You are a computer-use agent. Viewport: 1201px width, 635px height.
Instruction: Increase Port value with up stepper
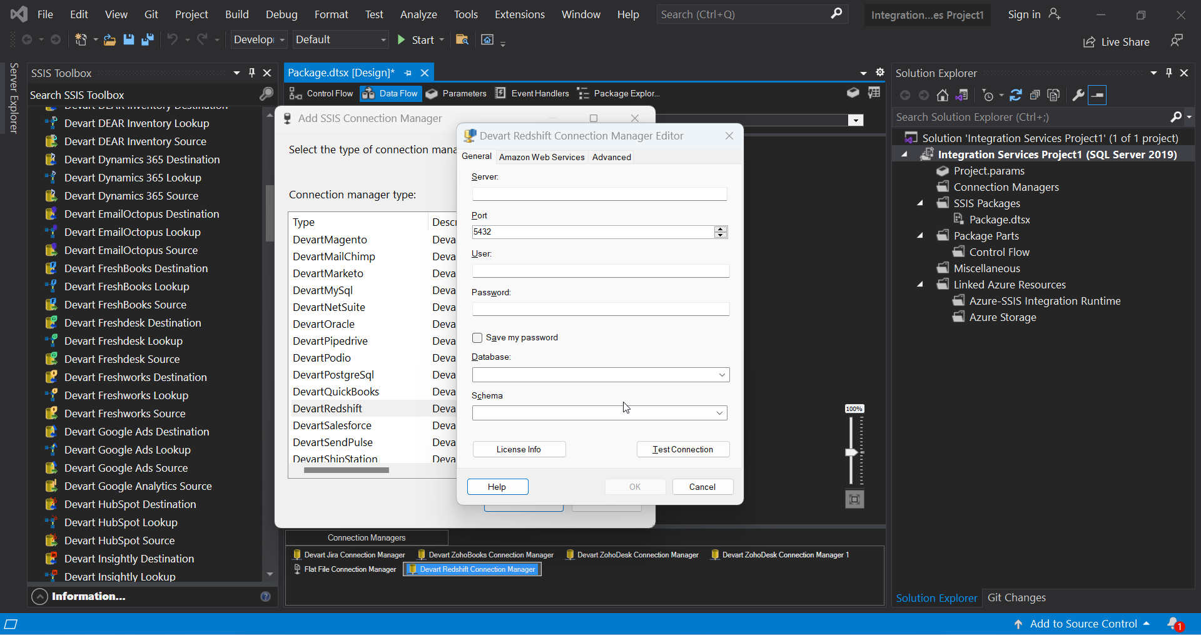pos(721,229)
